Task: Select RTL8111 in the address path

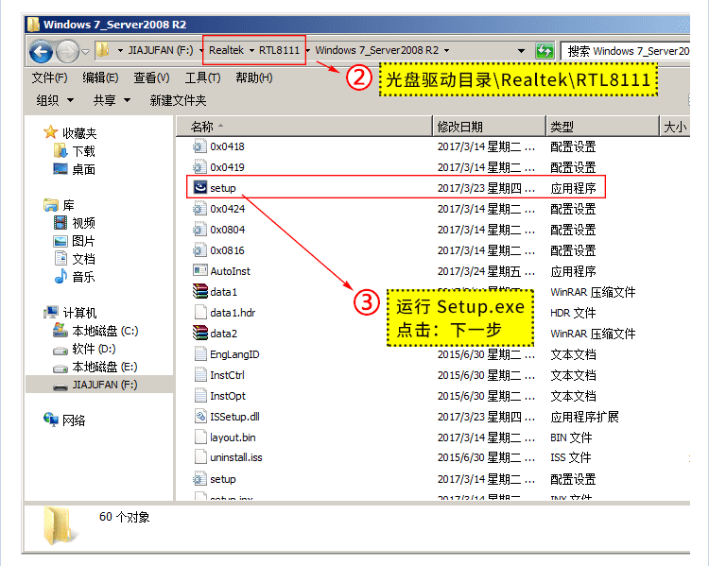Action: coord(279,50)
